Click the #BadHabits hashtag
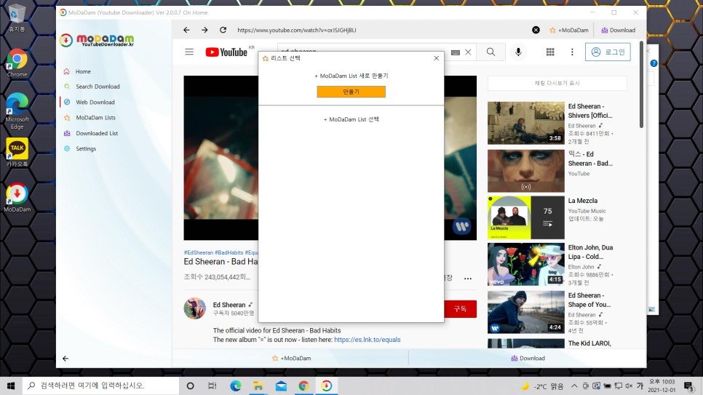 coord(229,252)
